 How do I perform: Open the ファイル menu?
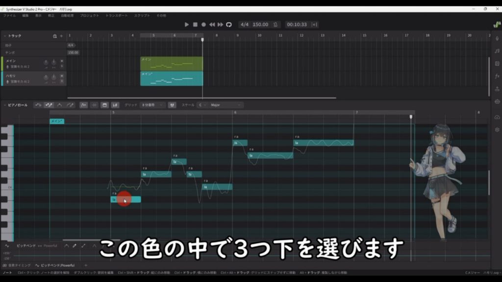(x=9, y=16)
